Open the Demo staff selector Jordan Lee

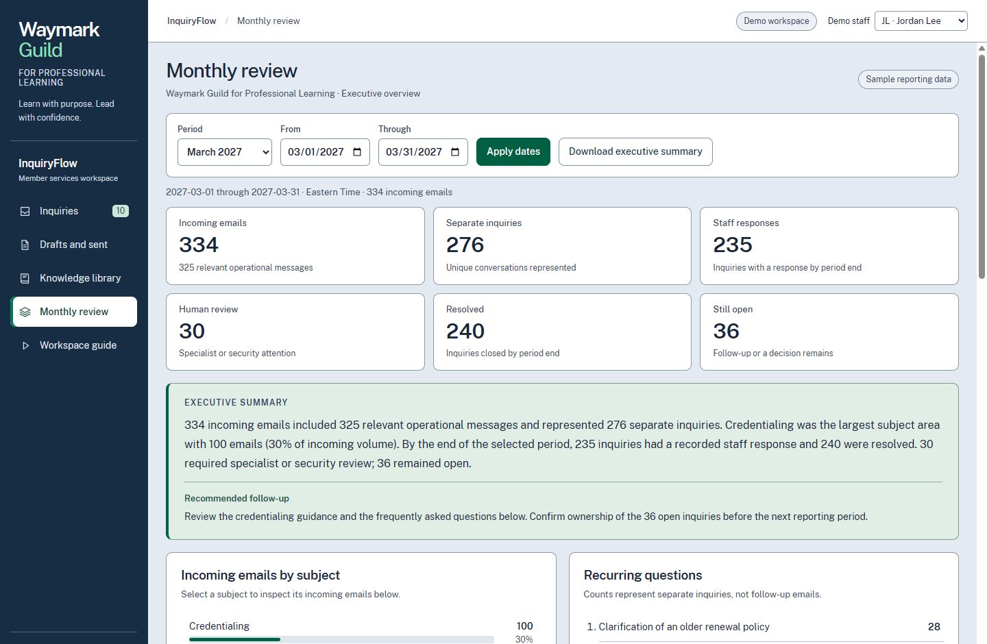tap(921, 21)
